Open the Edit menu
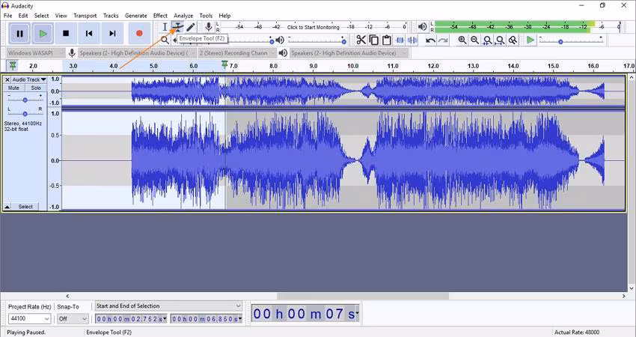 [x=23, y=16]
